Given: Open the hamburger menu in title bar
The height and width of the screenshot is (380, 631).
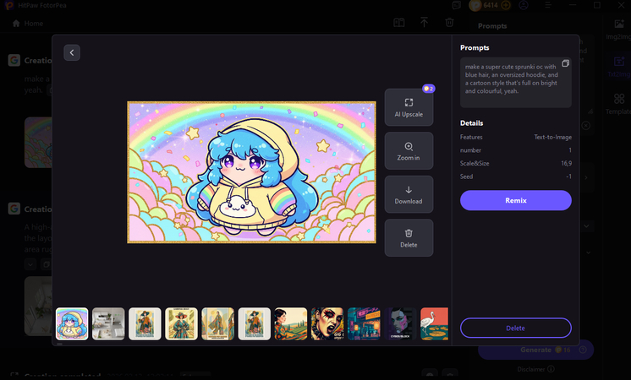Looking at the screenshot, I should tap(548, 5).
